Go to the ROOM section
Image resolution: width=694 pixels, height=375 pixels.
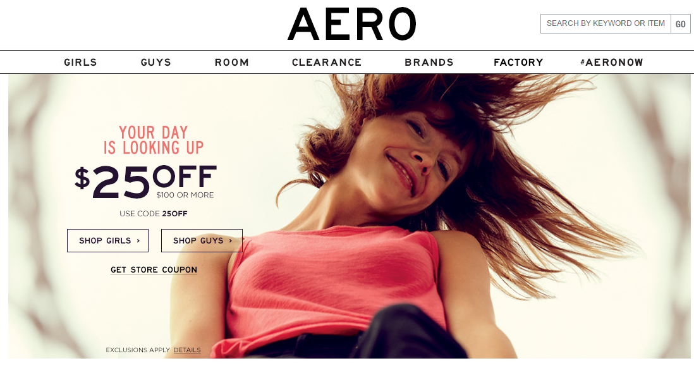click(232, 63)
